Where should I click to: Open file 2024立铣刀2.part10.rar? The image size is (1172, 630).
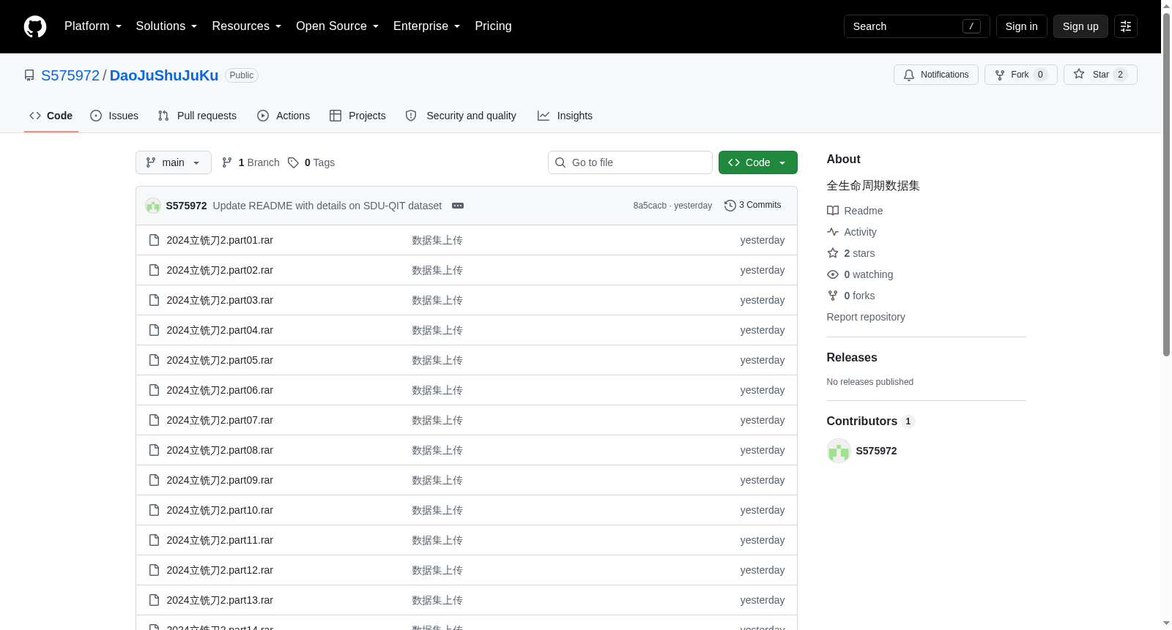click(x=220, y=510)
